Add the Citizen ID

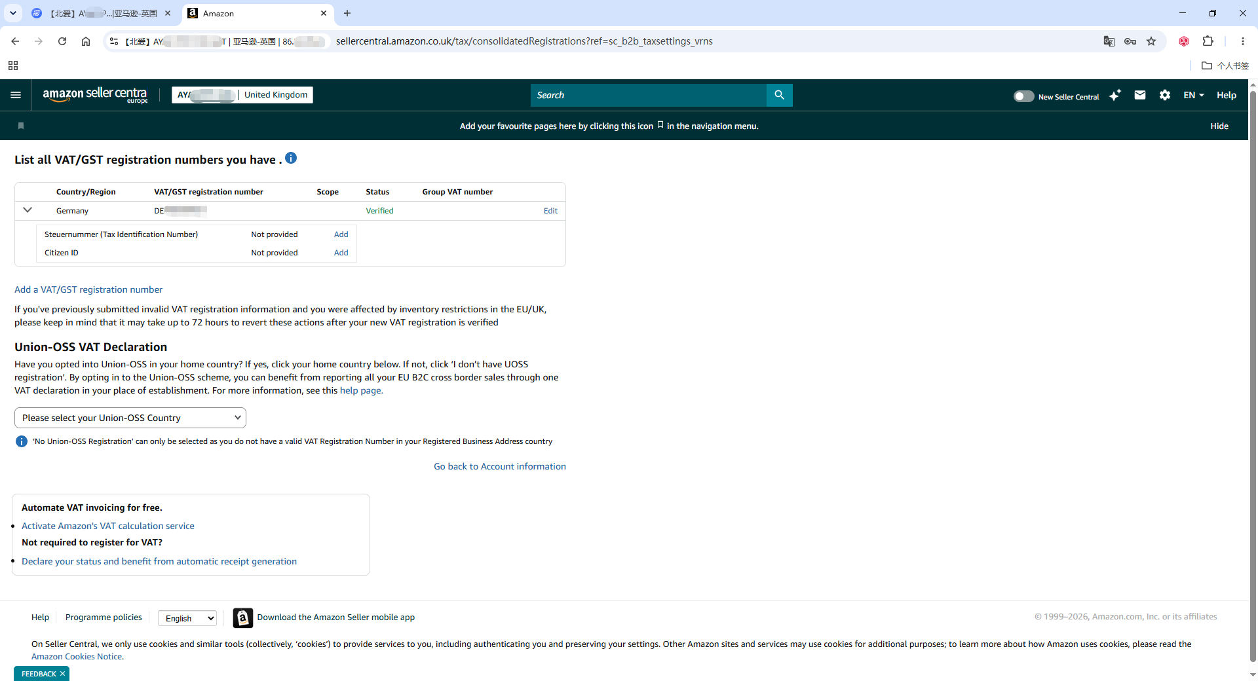pyautogui.click(x=341, y=253)
